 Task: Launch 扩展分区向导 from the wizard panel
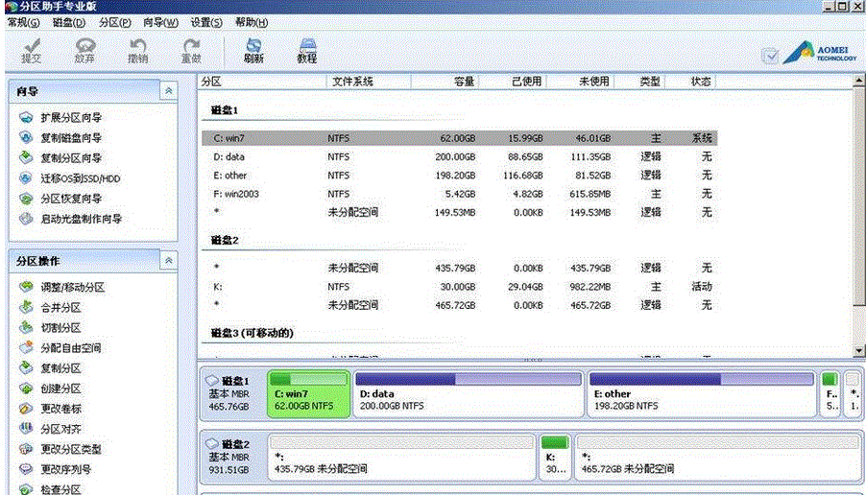tap(70, 118)
